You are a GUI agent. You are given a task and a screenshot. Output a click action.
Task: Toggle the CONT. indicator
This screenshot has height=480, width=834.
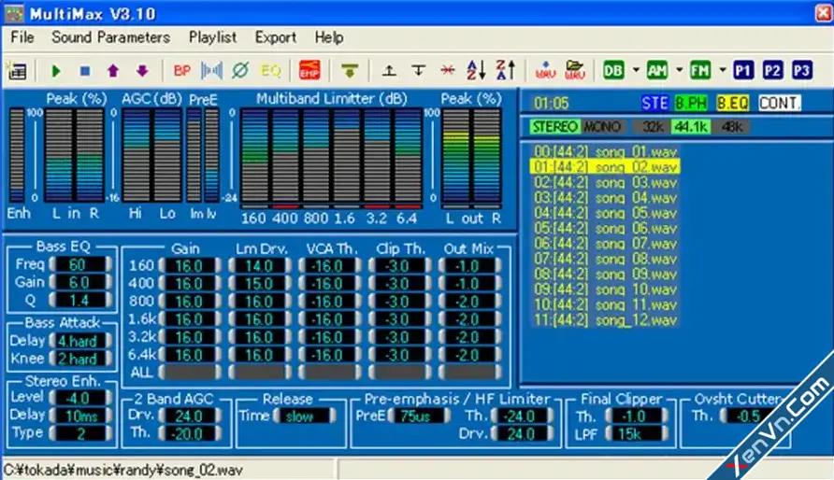[x=779, y=103]
